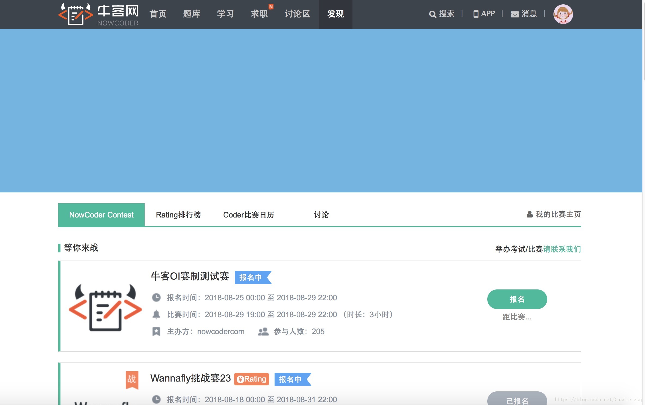Open messages envelope icon
Screen dimensions: 645x405
[x=515, y=14]
